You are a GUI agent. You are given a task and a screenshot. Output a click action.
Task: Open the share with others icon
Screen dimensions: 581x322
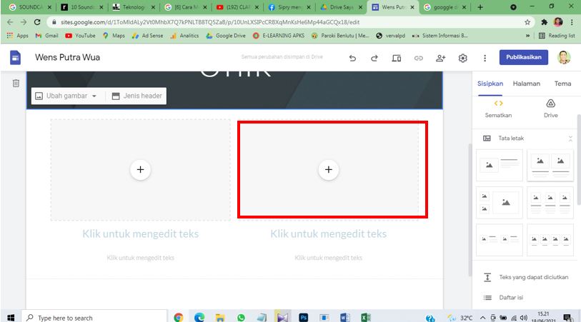440,58
